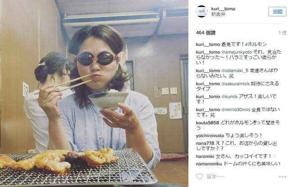Open the @miiiiio30mio mention

pos(235,110)
